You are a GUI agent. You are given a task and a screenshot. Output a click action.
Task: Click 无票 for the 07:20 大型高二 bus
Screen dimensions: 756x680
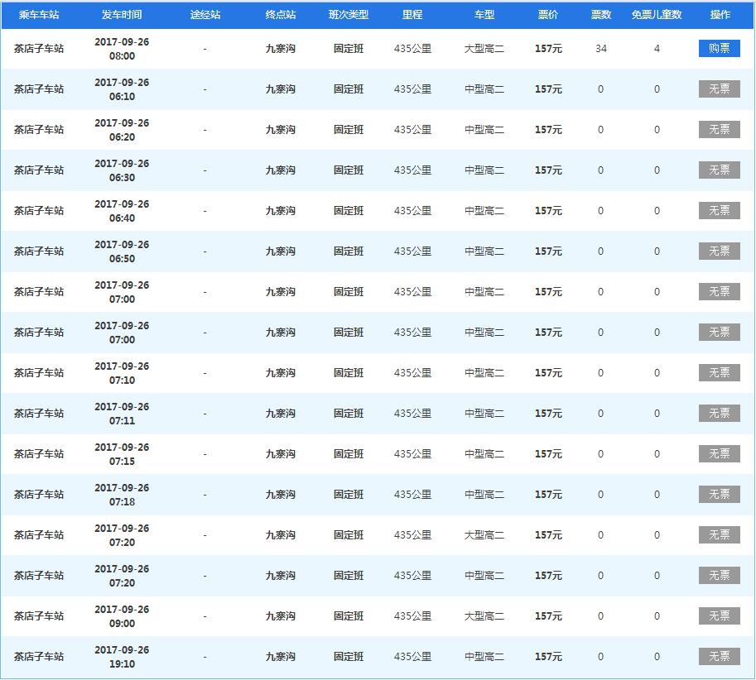[x=719, y=534]
